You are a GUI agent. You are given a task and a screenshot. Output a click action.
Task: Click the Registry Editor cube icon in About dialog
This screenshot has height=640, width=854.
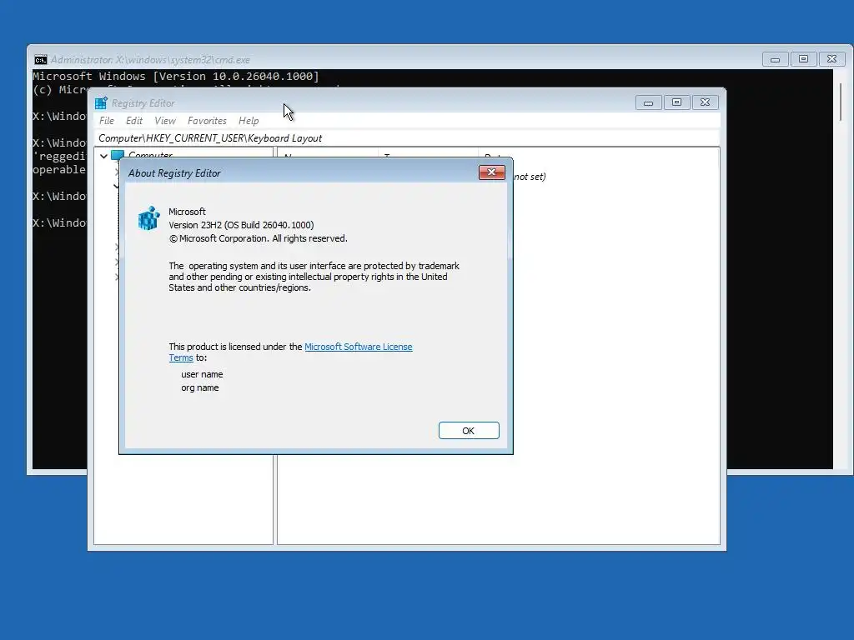(x=148, y=218)
